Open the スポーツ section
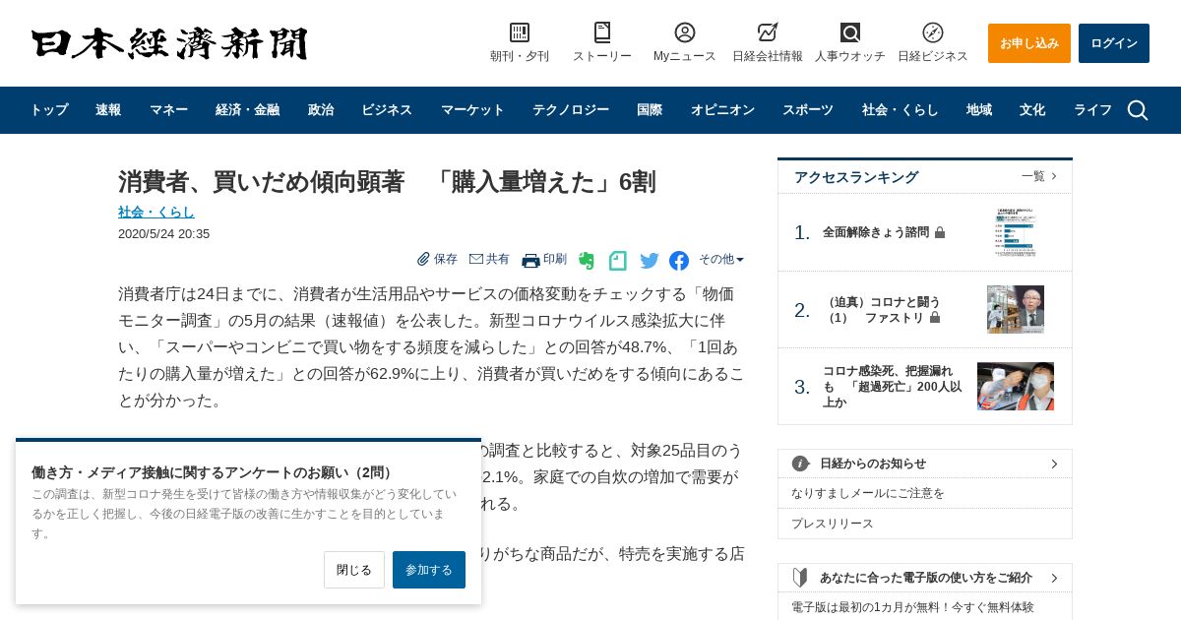The image size is (1181, 620). [808, 110]
